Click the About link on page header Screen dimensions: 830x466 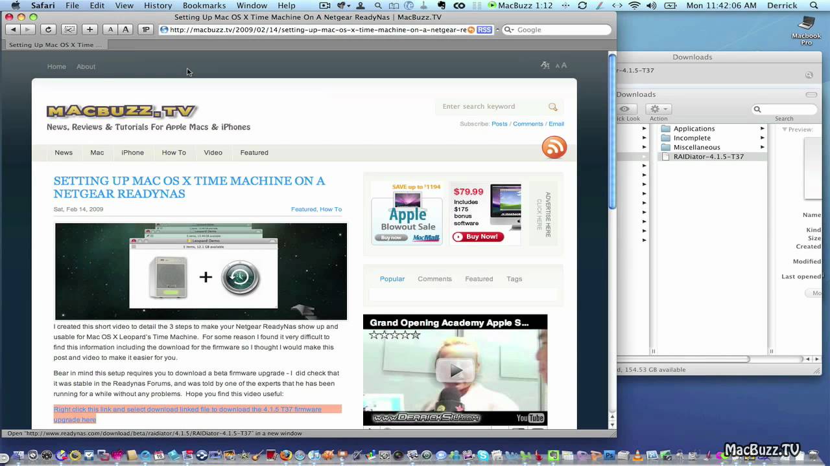click(x=86, y=67)
